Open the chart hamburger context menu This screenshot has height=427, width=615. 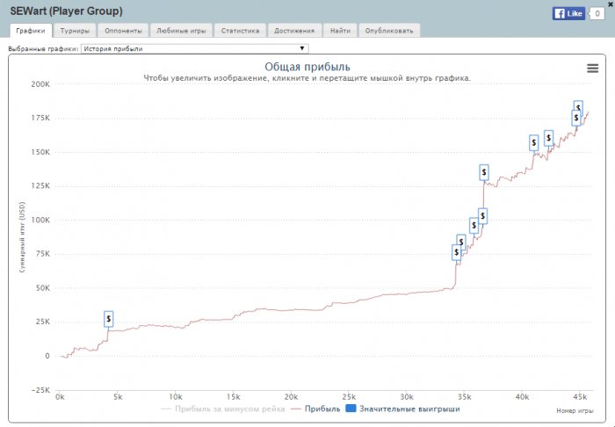tap(592, 69)
